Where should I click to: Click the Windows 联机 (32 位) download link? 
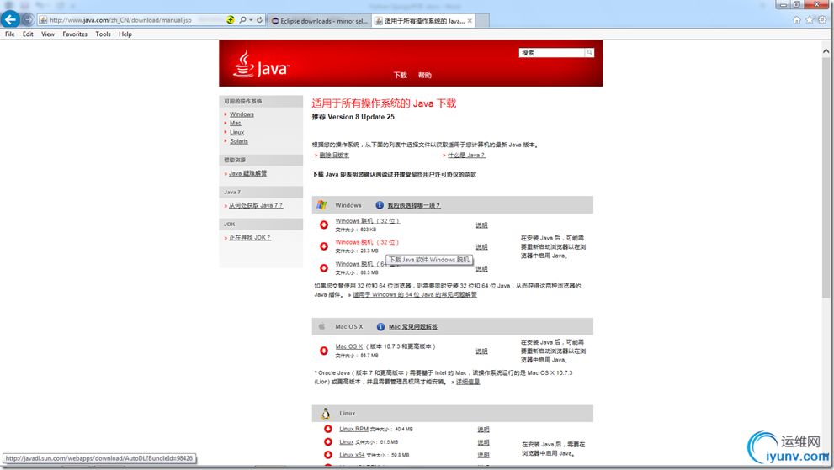pos(368,220)
